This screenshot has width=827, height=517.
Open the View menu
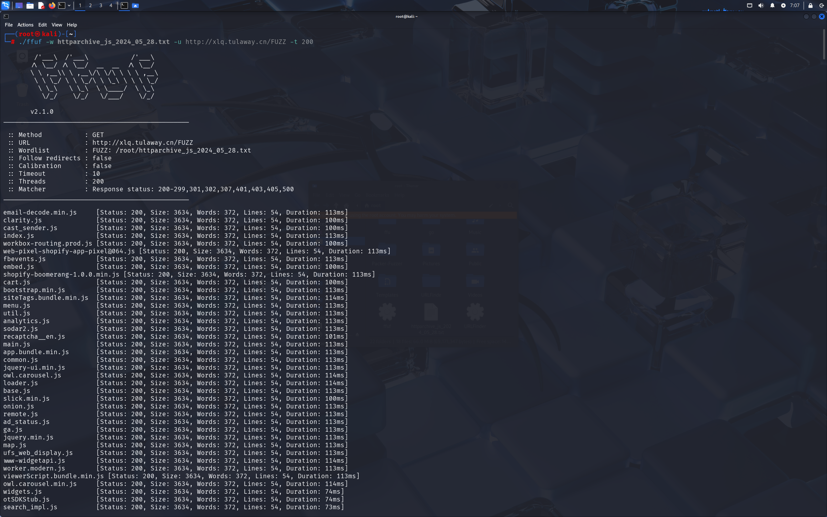(57, 25)
